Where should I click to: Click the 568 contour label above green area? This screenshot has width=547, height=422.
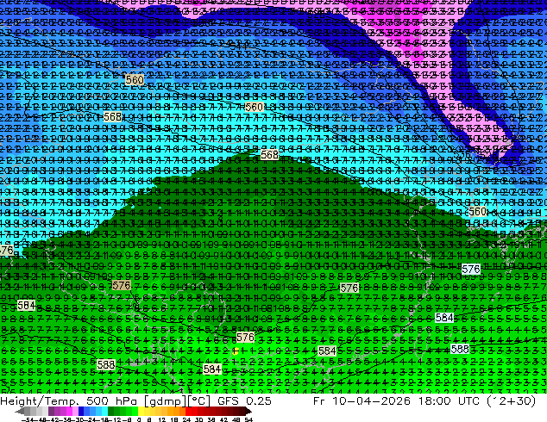(x=269, y=155)
